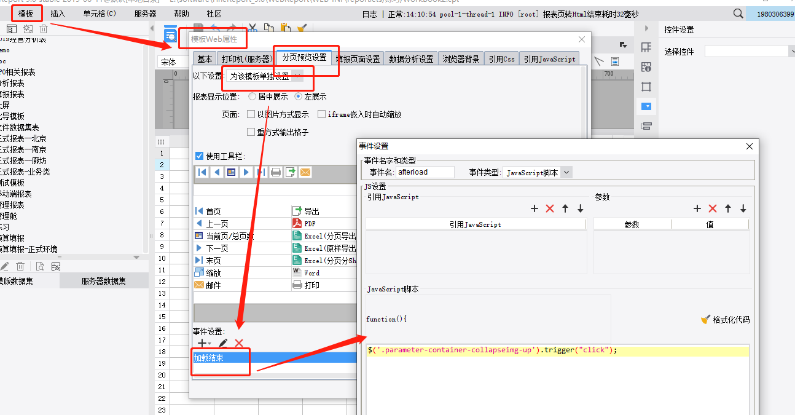Click export icon in toolbar preview

(x=291, y=172)
